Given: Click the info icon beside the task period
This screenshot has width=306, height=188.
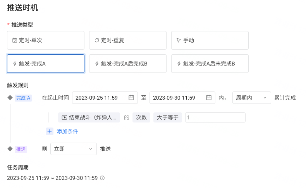Looking at the screenshot, I should [x=102, y=178].
